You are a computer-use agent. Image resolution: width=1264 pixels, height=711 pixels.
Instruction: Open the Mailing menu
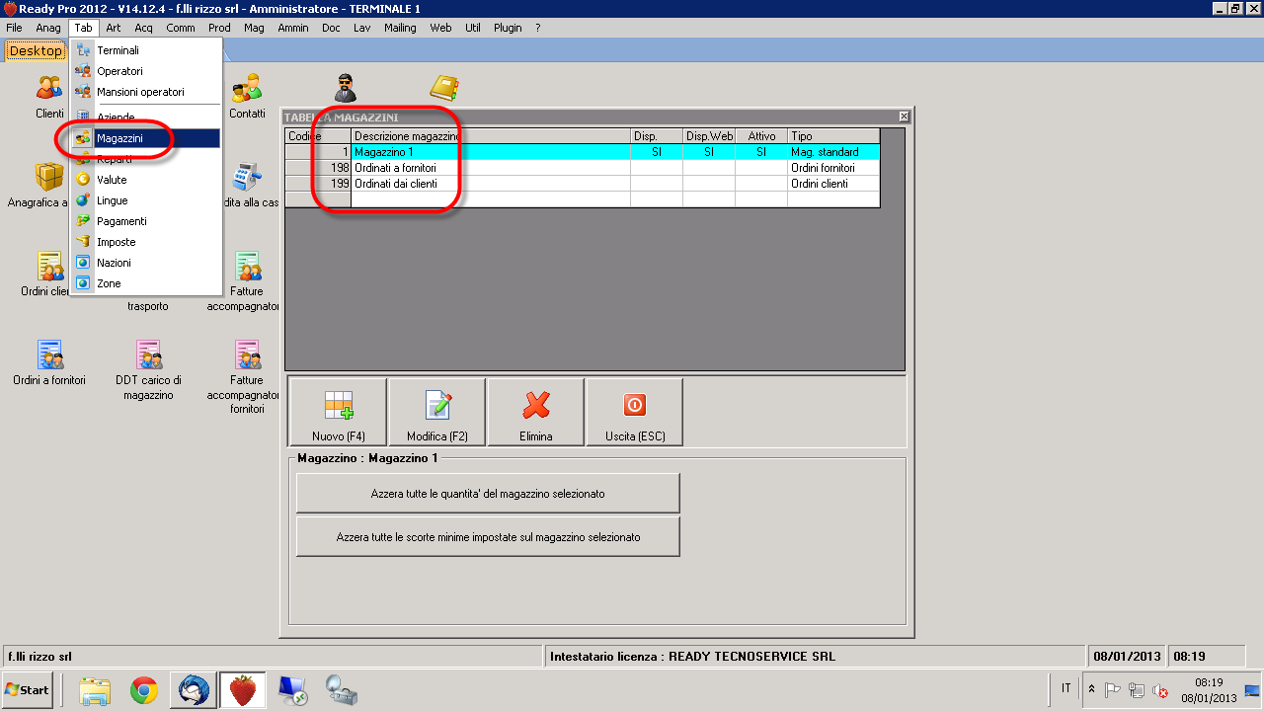tap(400, 28)
